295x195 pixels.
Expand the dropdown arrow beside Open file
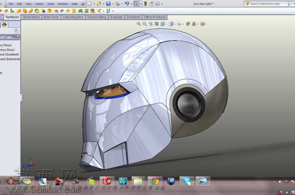103,4
